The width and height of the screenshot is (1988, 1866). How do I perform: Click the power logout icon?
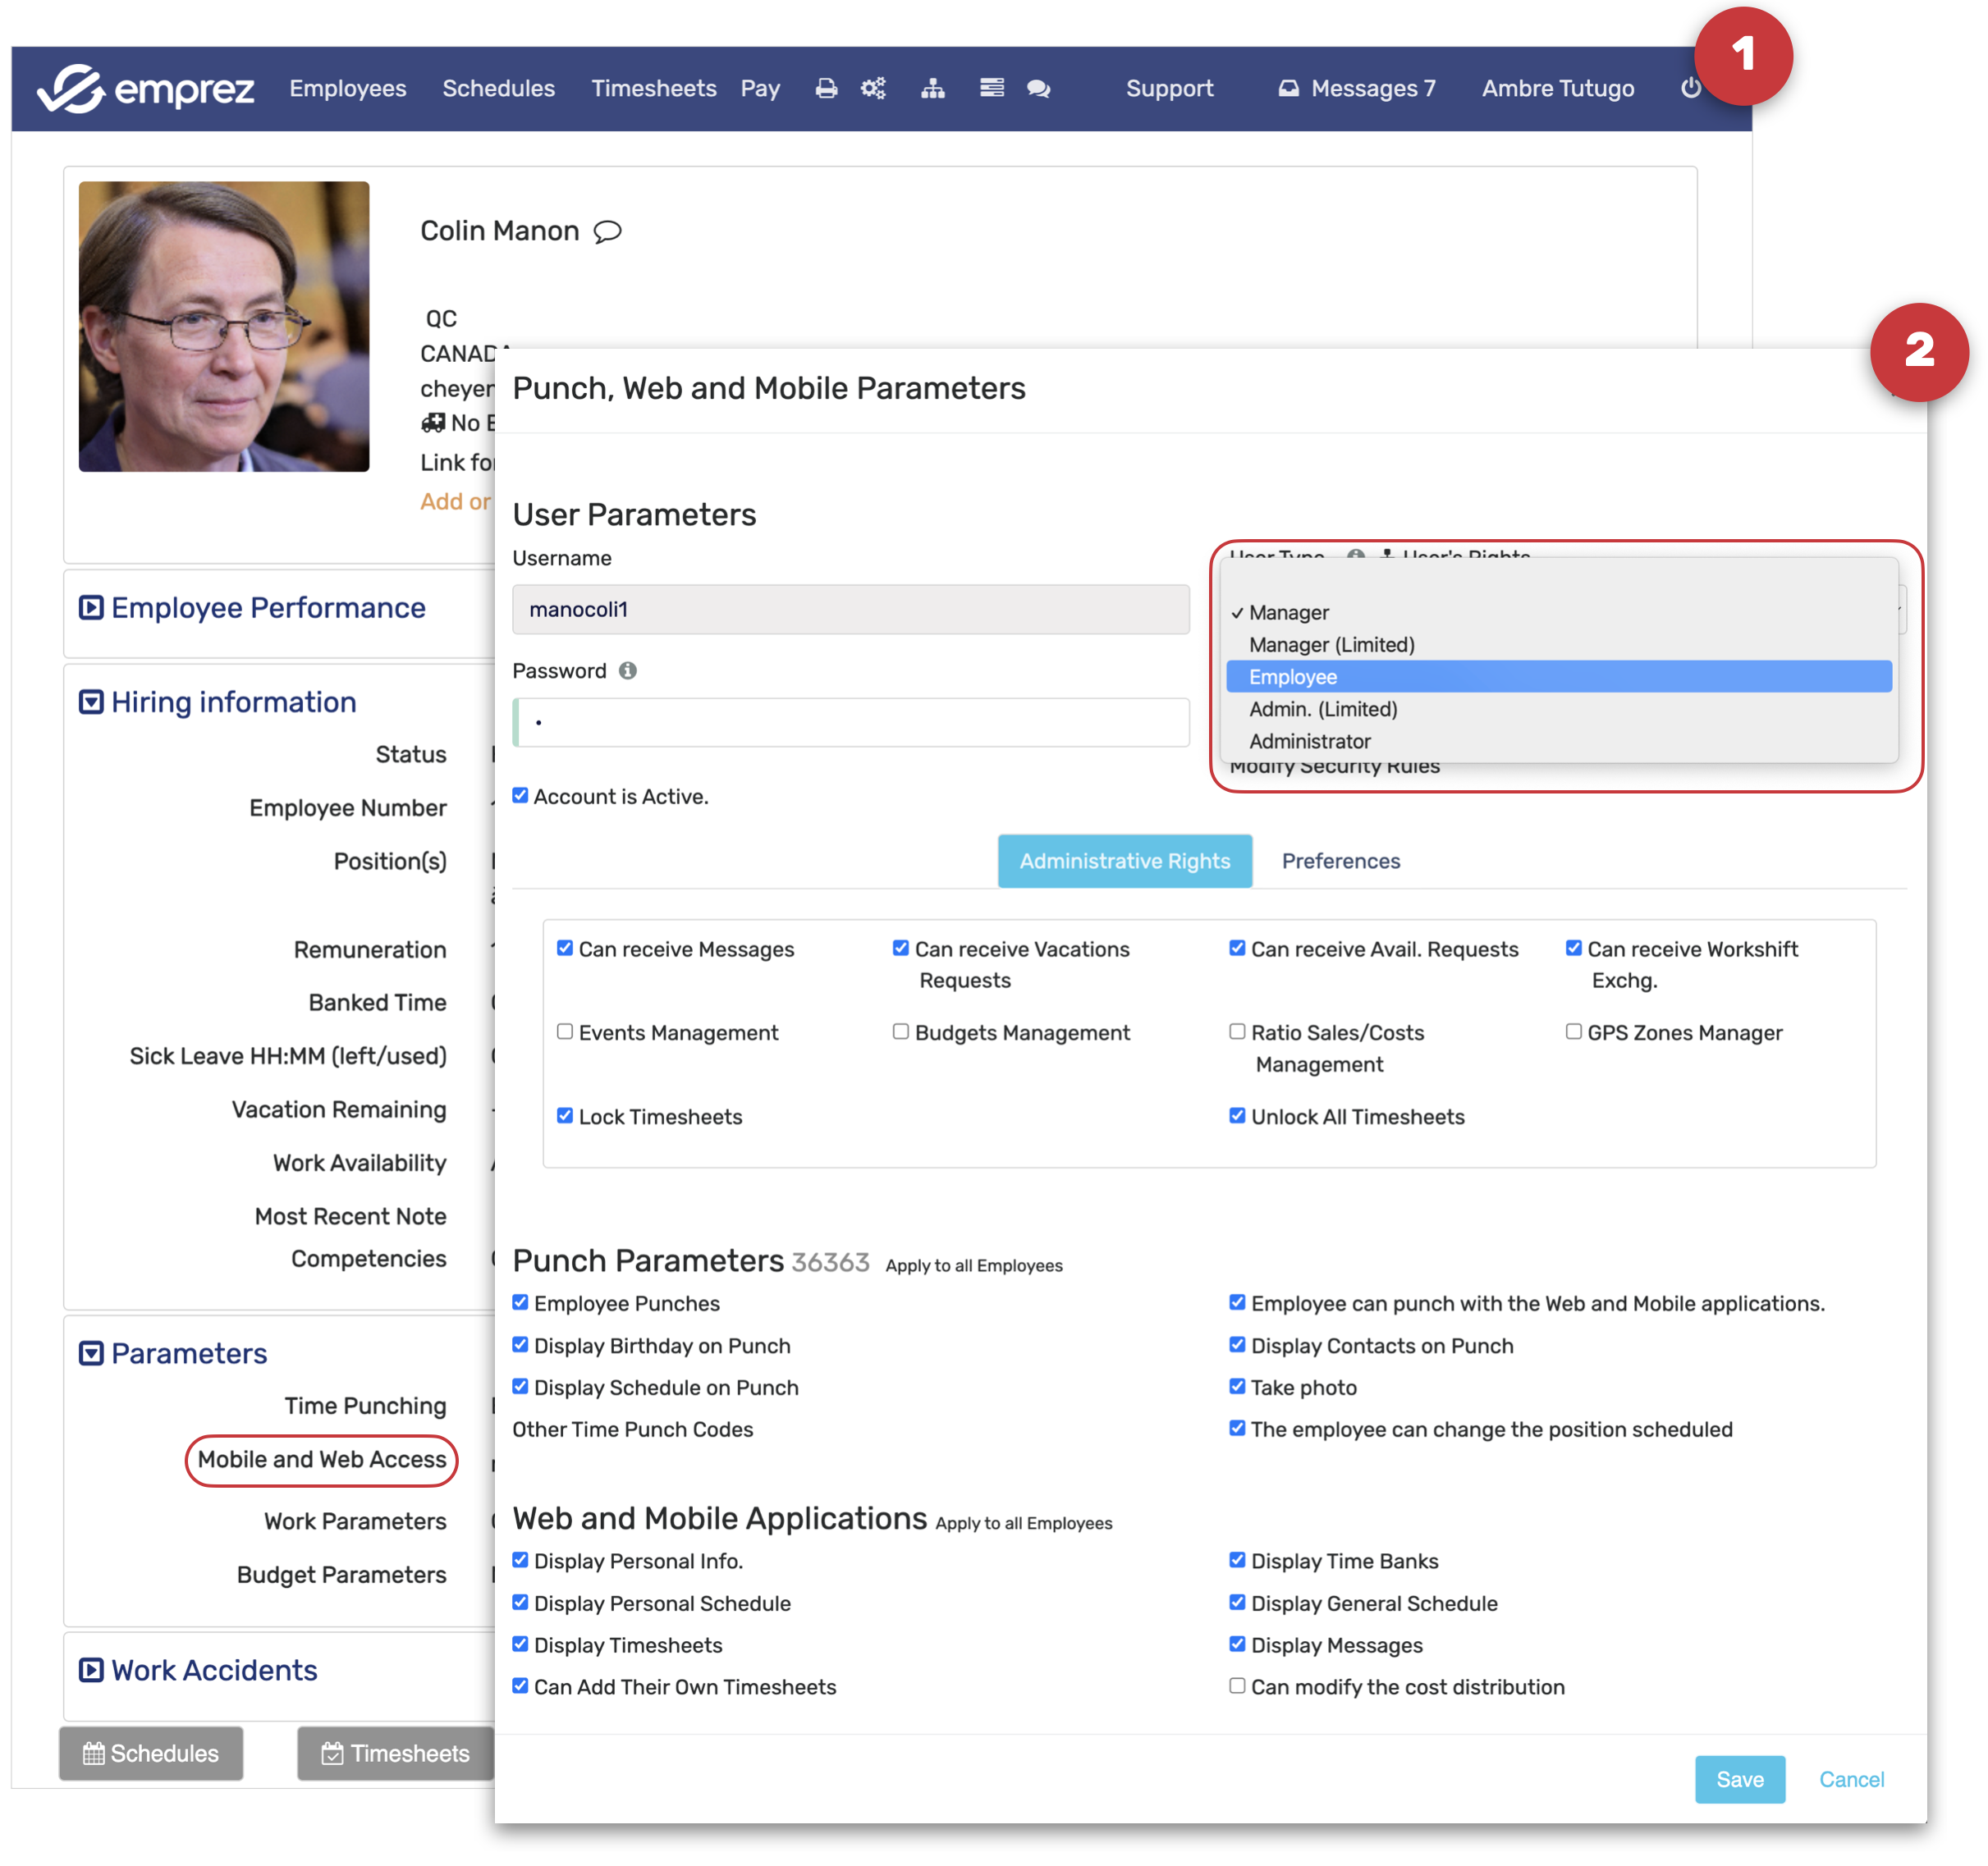[x=1690, y=88]
